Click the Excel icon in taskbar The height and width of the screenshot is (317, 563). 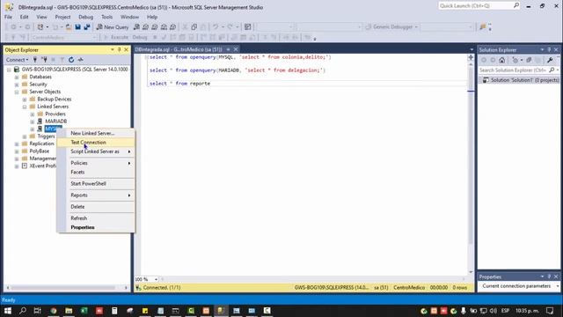pyautogui.click(x=84, y=311)
